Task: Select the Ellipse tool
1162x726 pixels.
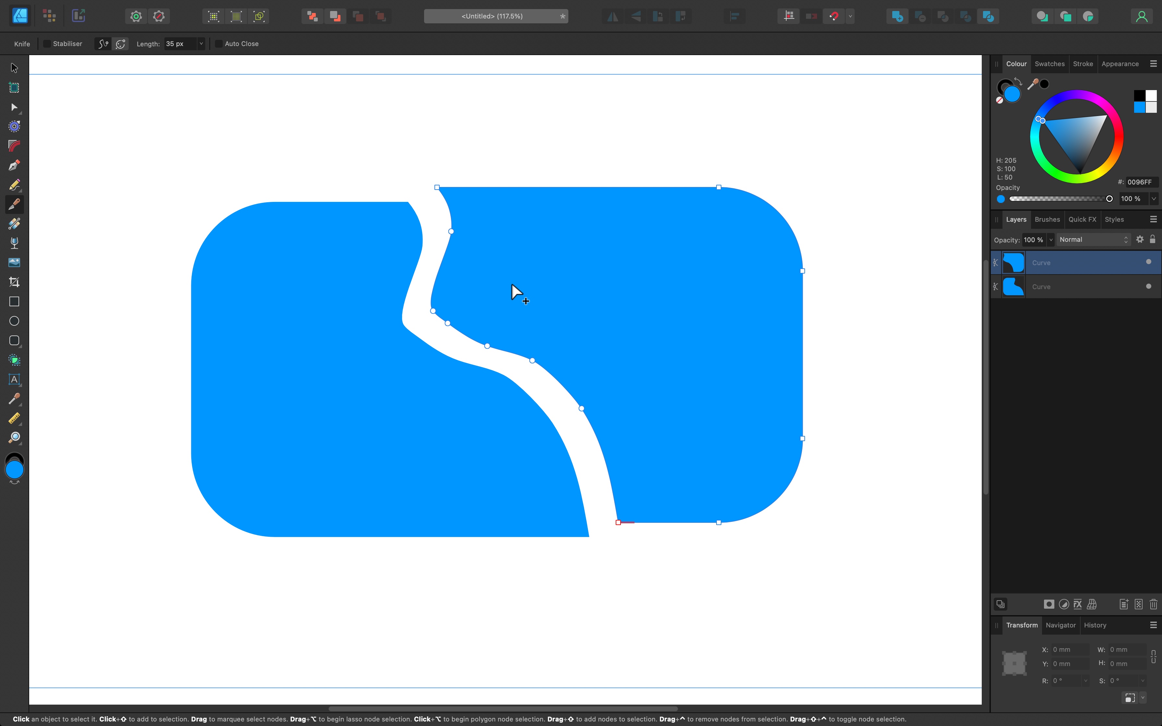Action: pyautogui.click(x=14, y=321)
